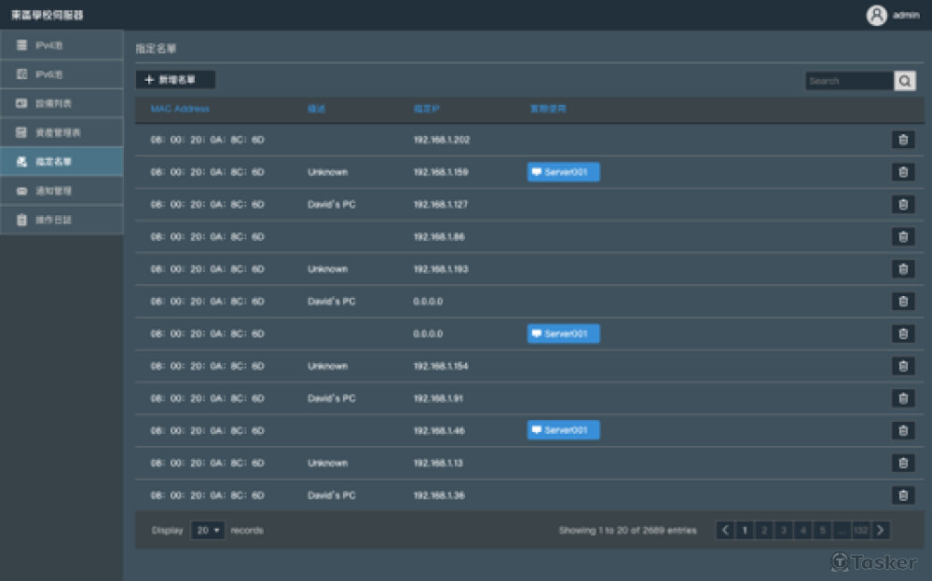
Task: Delete the entry with IP 192.168.1.86
Action: 902,236
